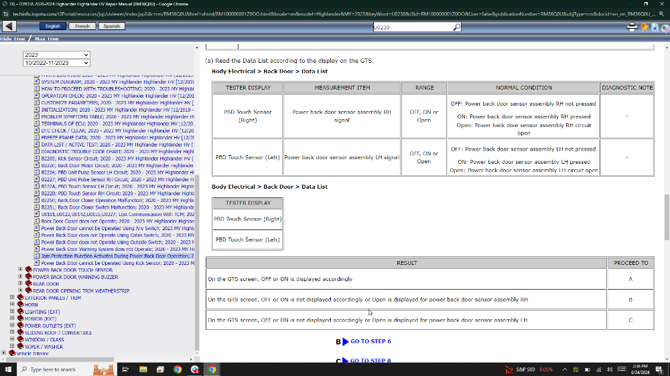The width and height of the screenshot is (670, 376).
Task: Click the magnifier search icon
Action: tap(456, 27)
